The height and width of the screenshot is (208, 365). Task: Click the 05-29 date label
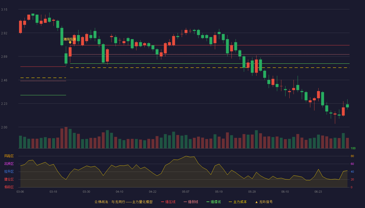252,192
